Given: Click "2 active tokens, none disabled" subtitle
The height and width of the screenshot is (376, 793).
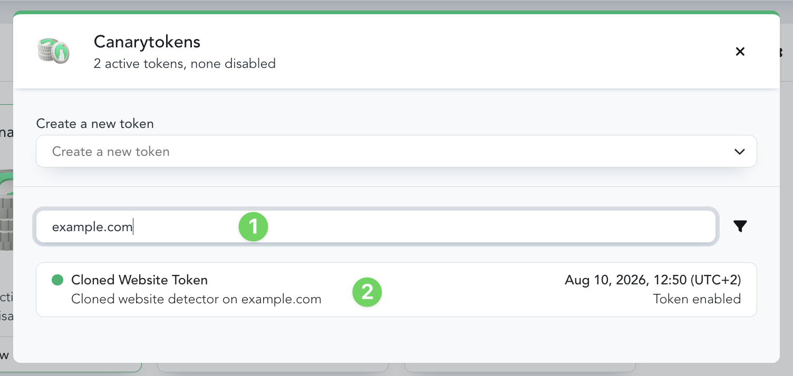Looking at the screenshot, I should point(185,64).
